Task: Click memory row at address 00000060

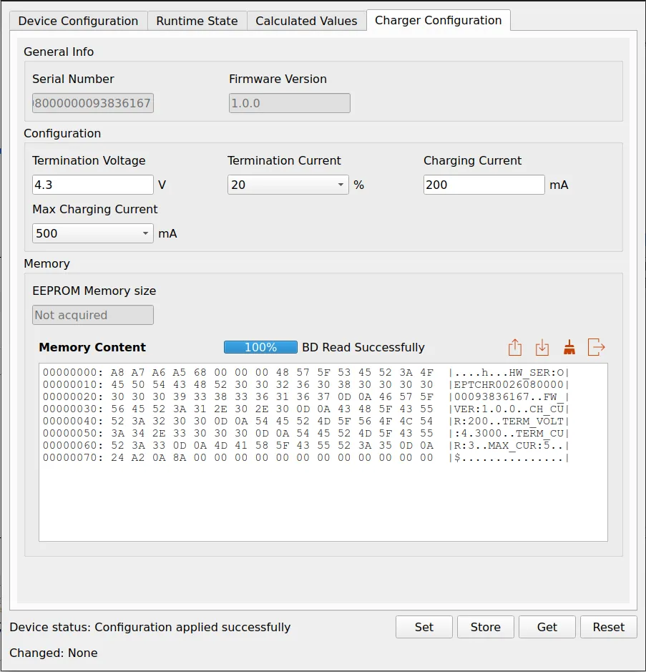Action: tap(306, 445)
